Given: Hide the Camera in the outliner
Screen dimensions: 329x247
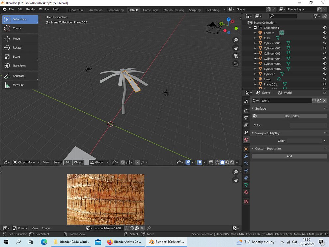Looking at the screenshot, I should point(325,33).
